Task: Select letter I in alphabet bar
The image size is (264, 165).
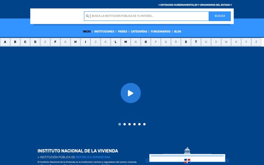Action: click(85, 42)
